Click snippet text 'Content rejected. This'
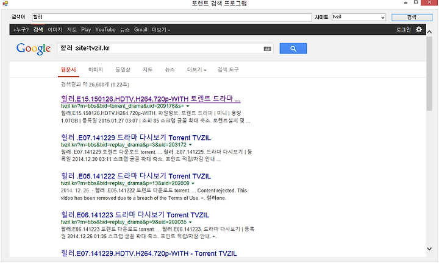The image size is (439, 263). 222,191
